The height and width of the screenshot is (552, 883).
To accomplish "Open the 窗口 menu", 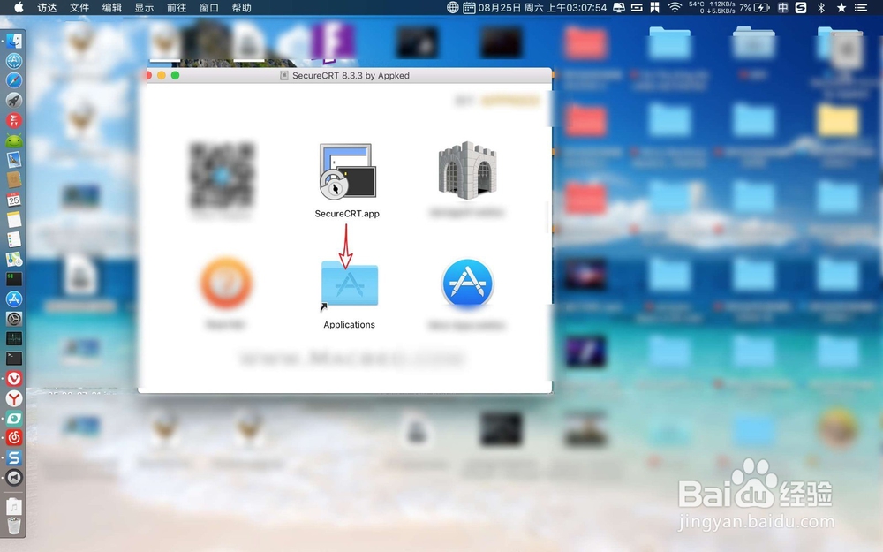I will [x=209, y=7].
